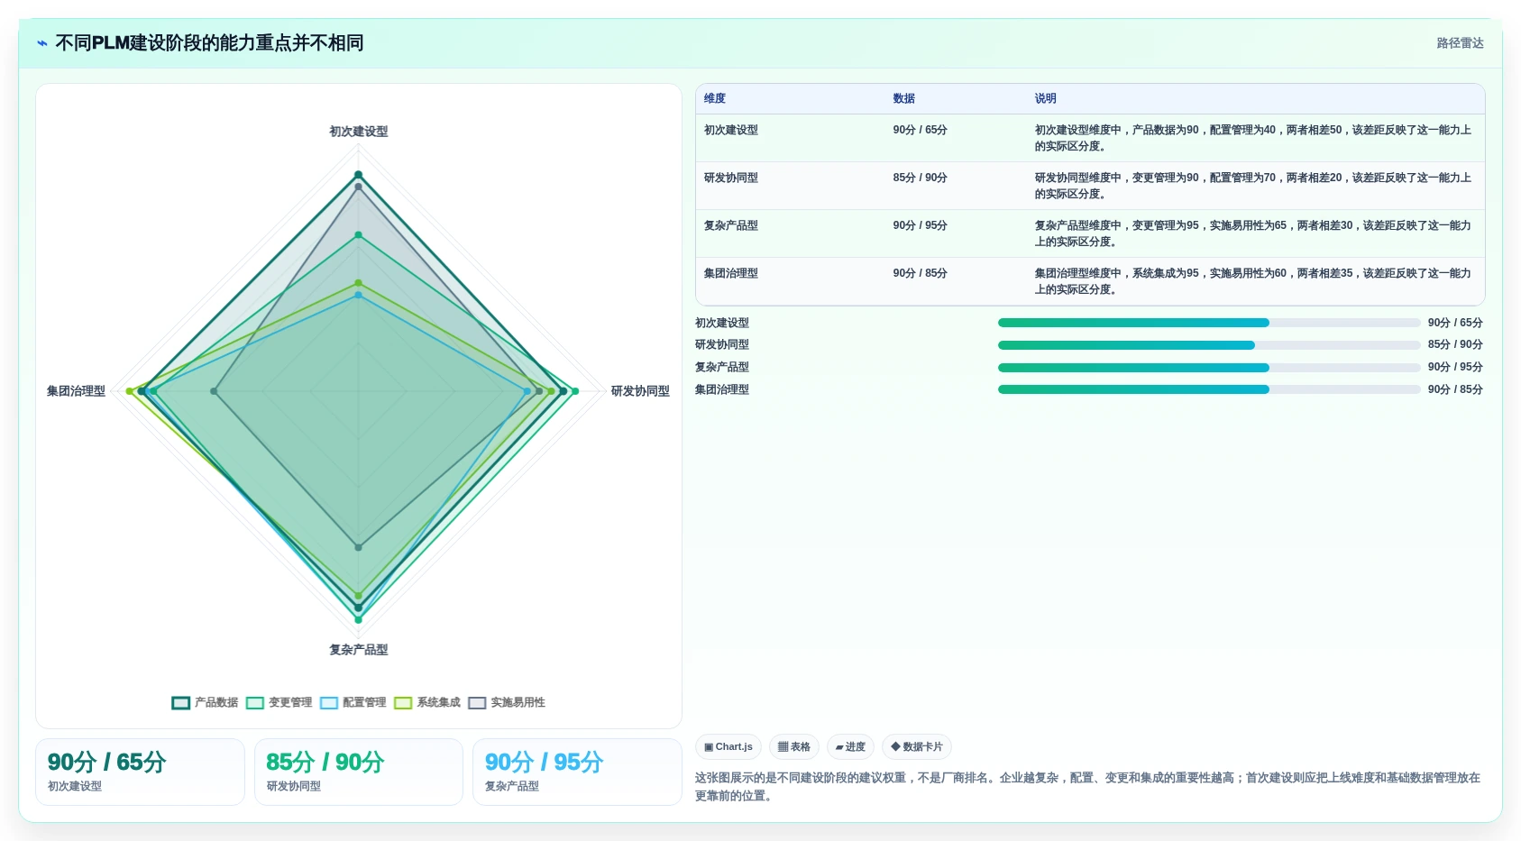The width and height of the screenshot is (1521, 841).
Task: Click the 表格 tag chip
Action: tap(794, 746)
